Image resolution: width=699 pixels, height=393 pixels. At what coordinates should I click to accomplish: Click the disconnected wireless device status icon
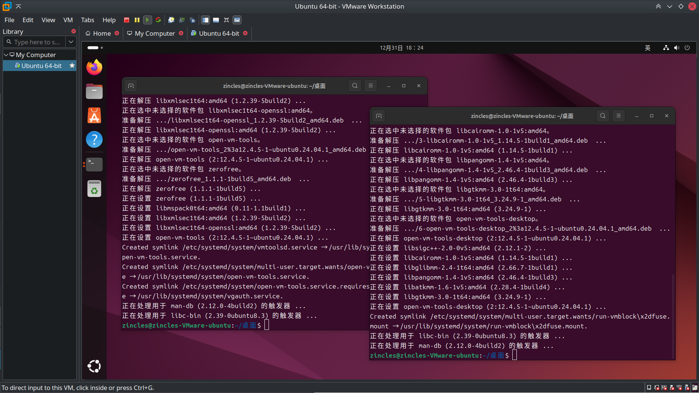tap(679, 388)
